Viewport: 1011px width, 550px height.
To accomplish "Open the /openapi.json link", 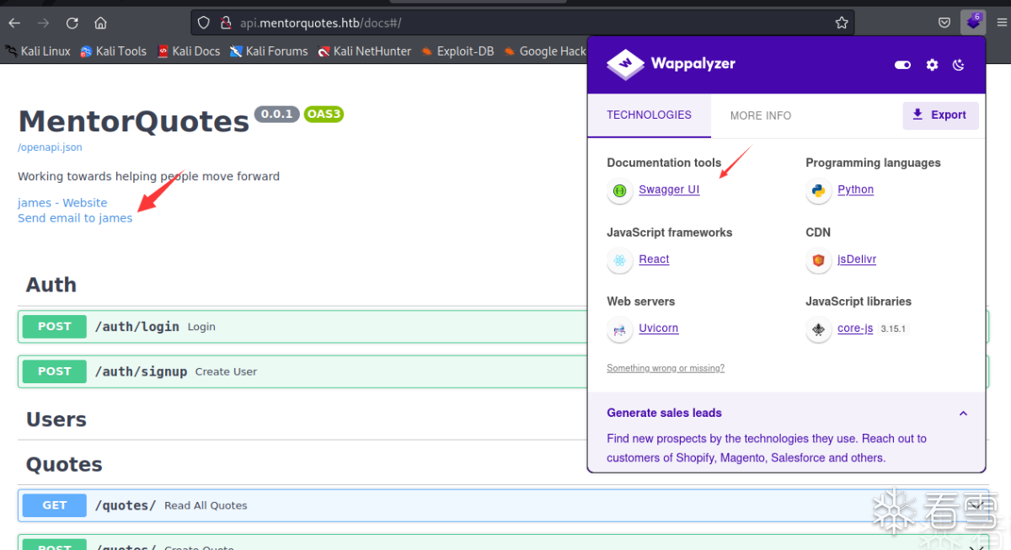I will (x=50, y=147).
